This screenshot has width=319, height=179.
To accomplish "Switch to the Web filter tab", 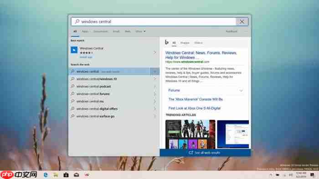I will click(x=128, y=31).
